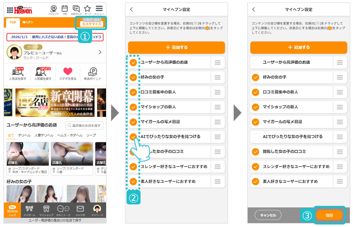The width and height of the screenshot is (353, 227).
Task: Click the 高評価のお店を探す search field
Action: point(84,125)
